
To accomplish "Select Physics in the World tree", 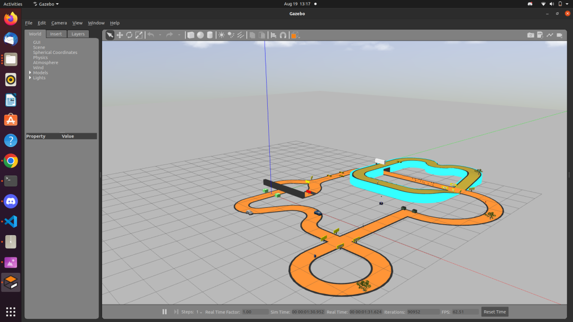I will (40, 57).
